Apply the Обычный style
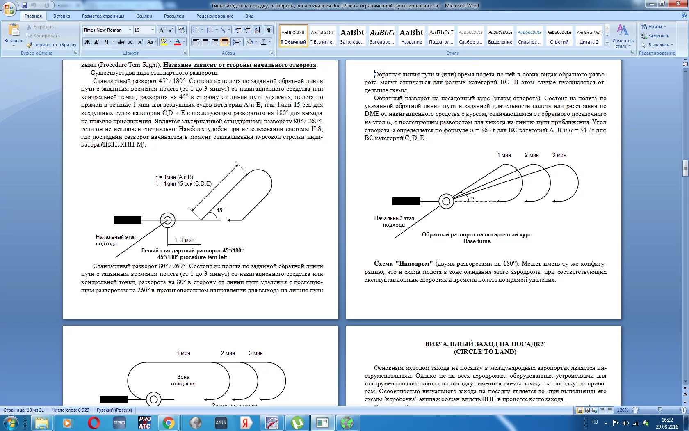The height and width of the screenshot is (431, 689). [294, 36]
